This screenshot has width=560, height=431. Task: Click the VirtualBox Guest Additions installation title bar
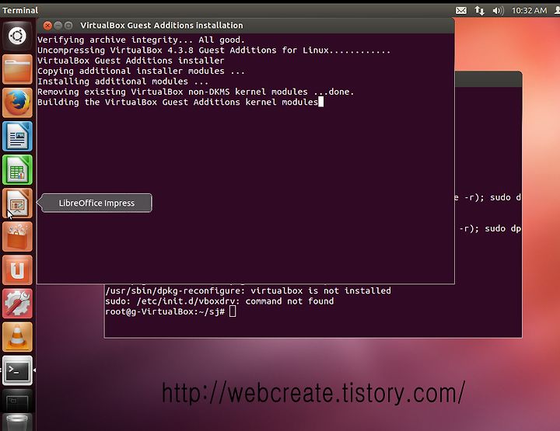pyautogui.click(x=245, y=26)
